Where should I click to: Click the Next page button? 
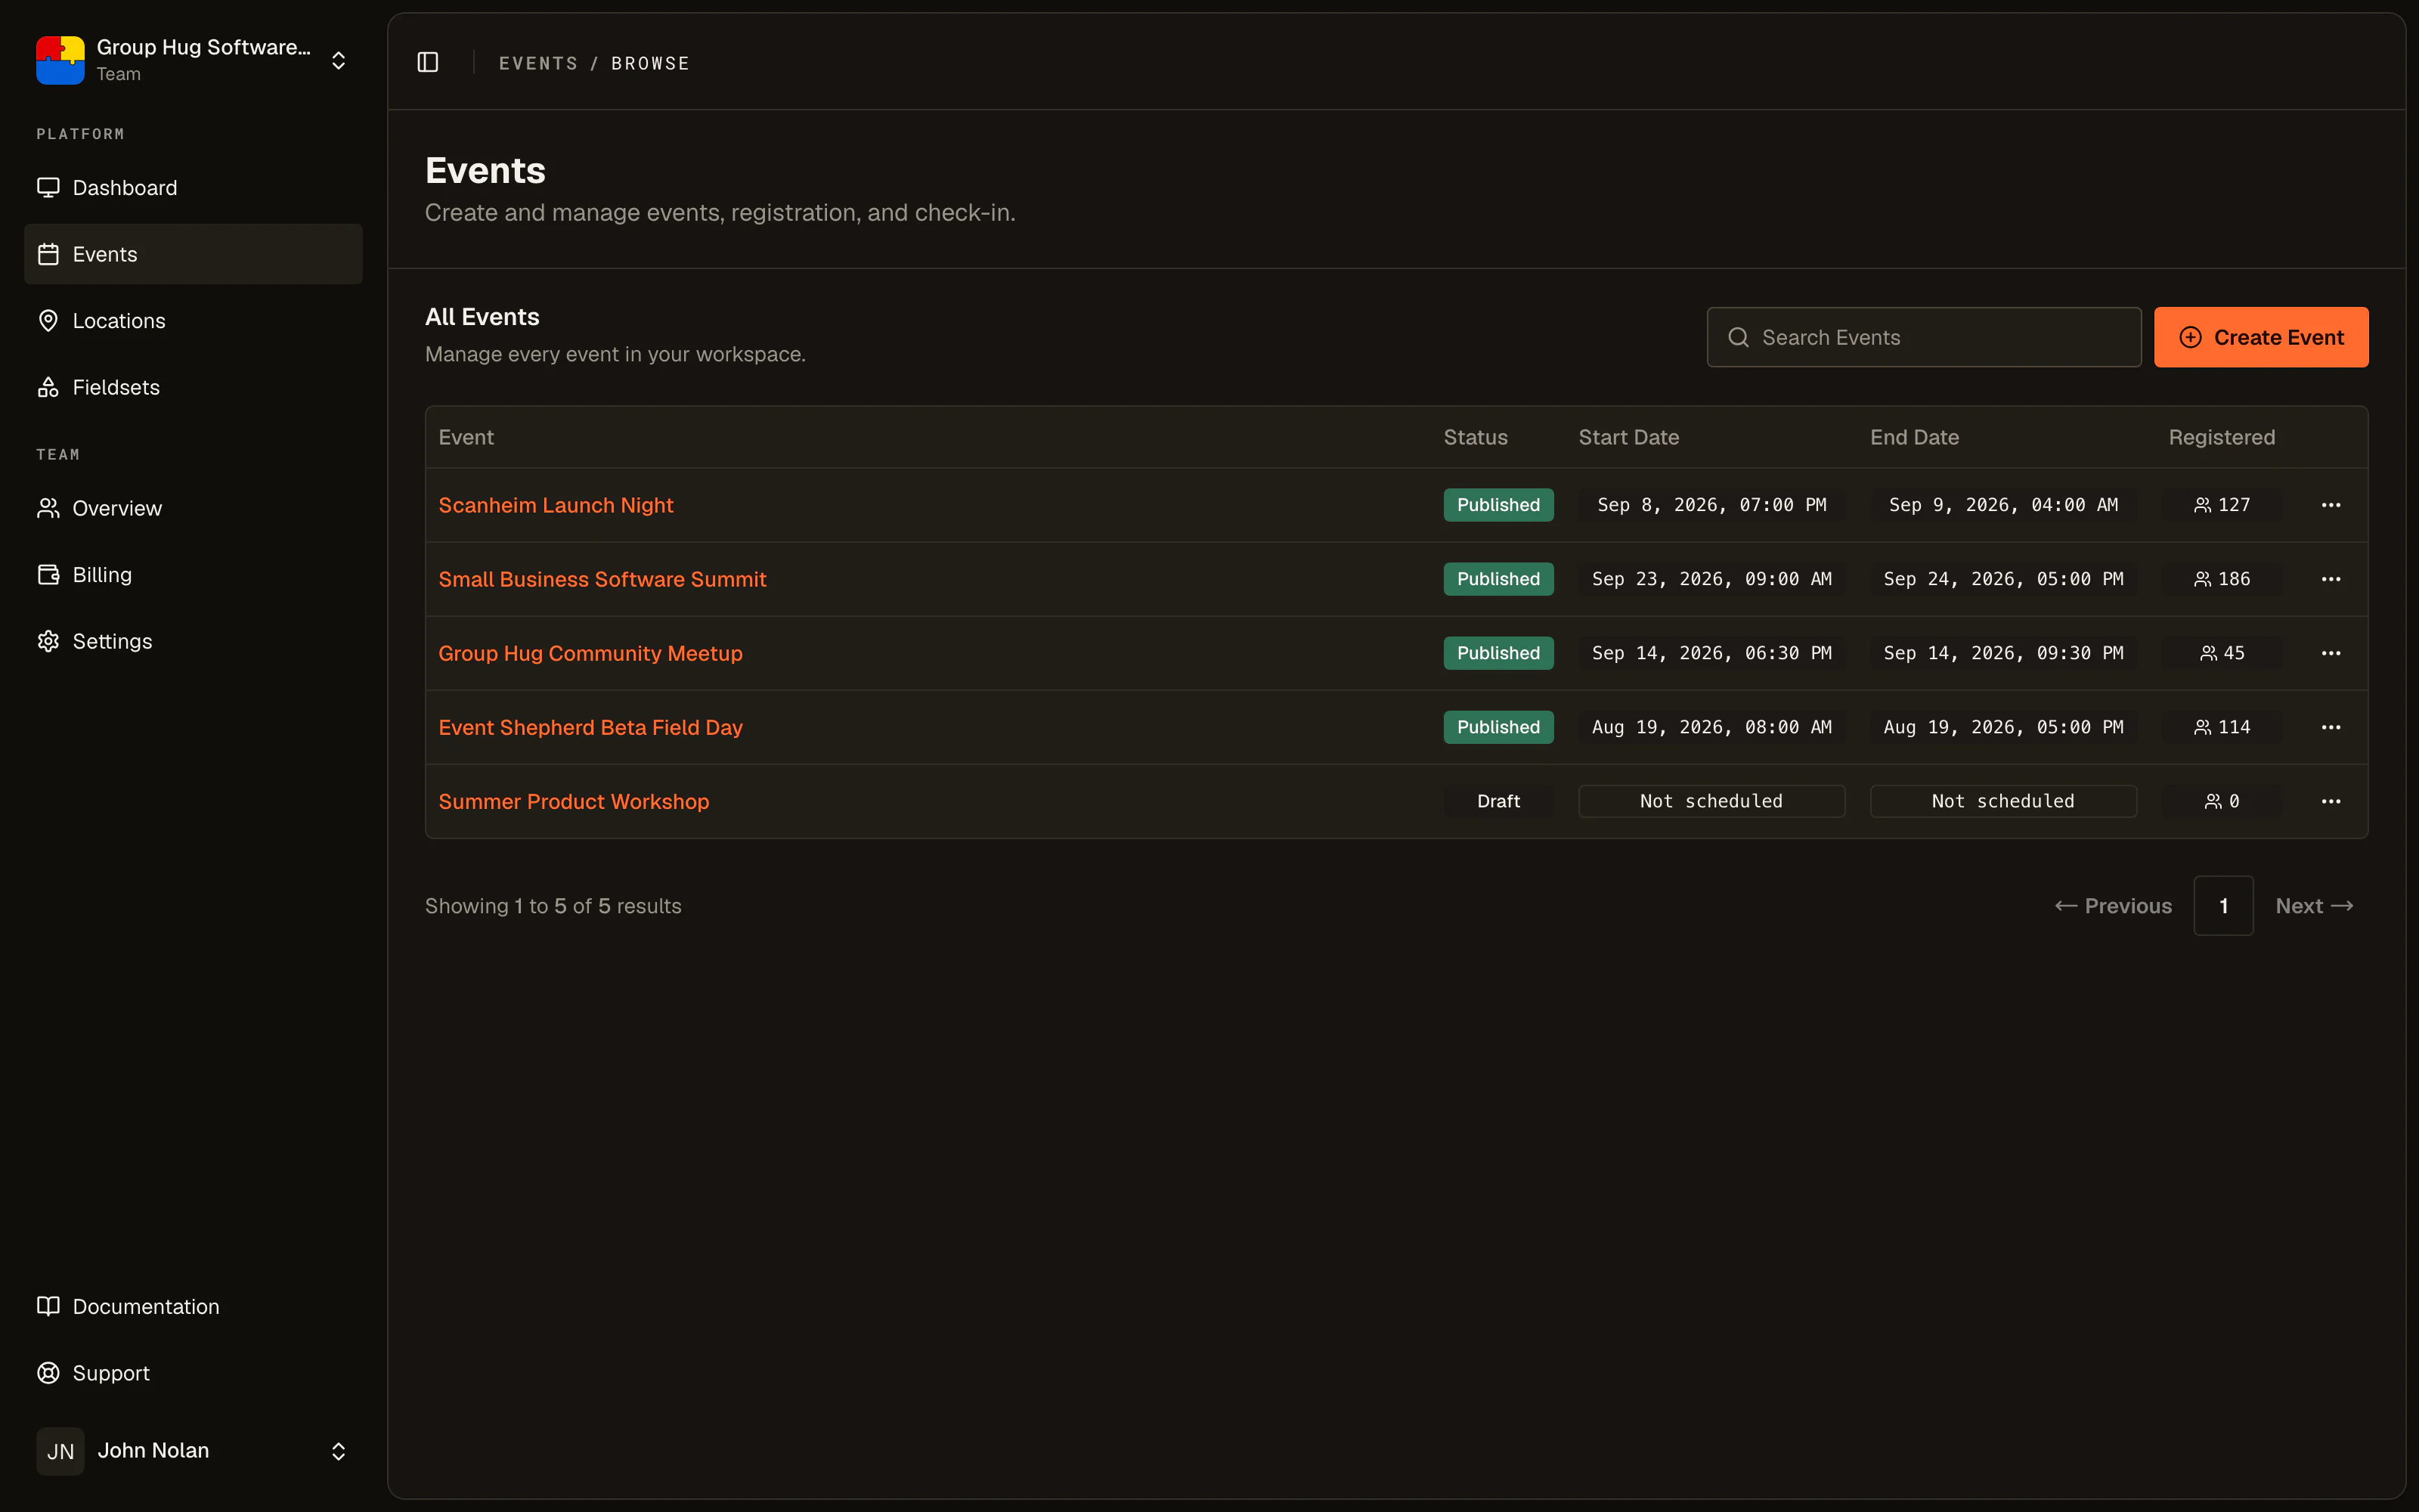click(2314, 906)
